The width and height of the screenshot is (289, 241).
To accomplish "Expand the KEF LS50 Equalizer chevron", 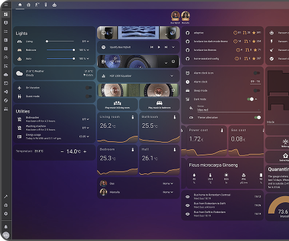I will [172, 76].
